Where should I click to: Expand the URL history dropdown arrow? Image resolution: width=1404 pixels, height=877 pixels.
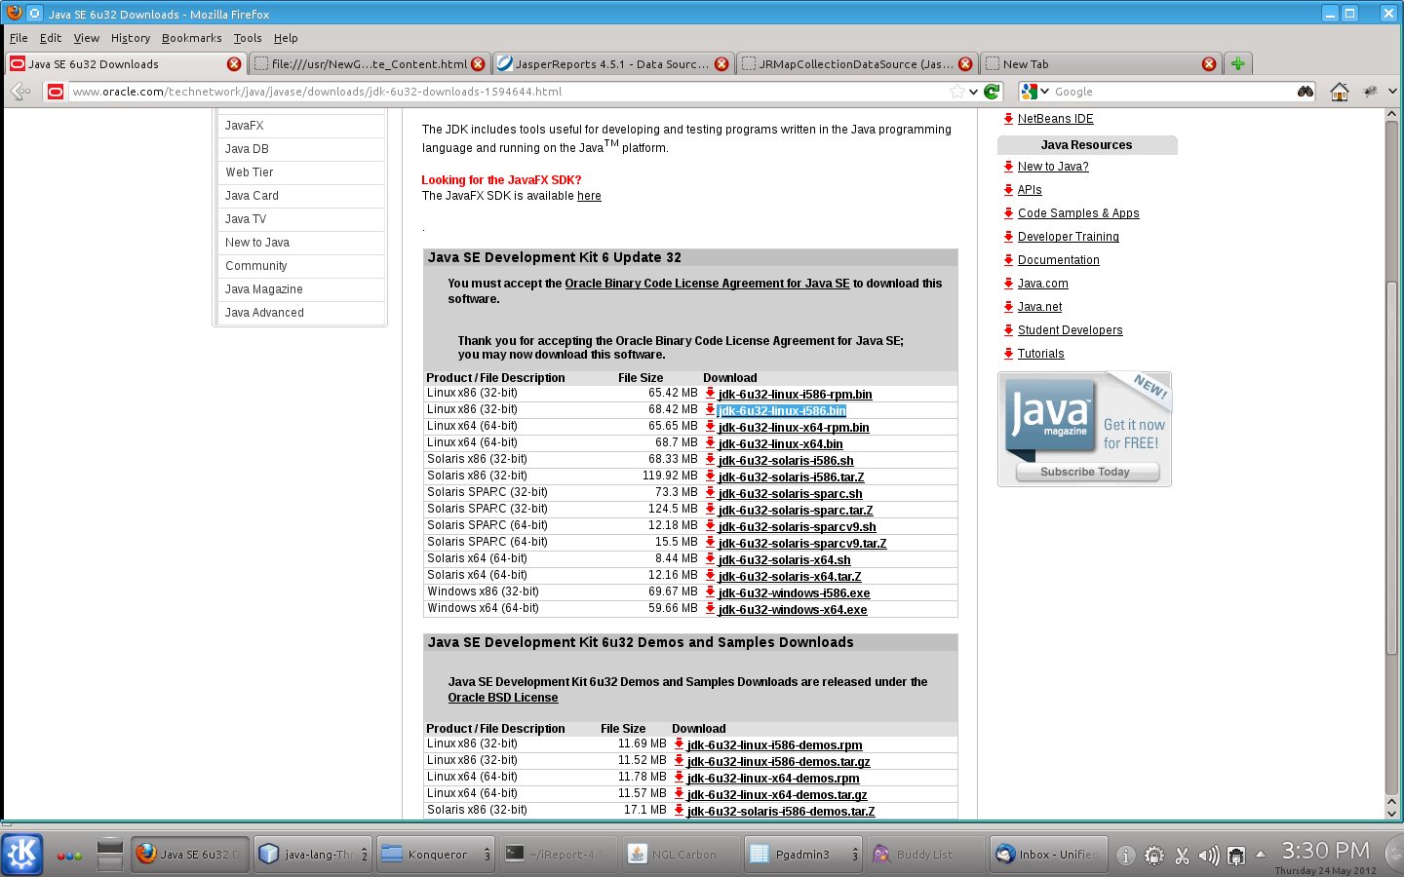(973, 92)
